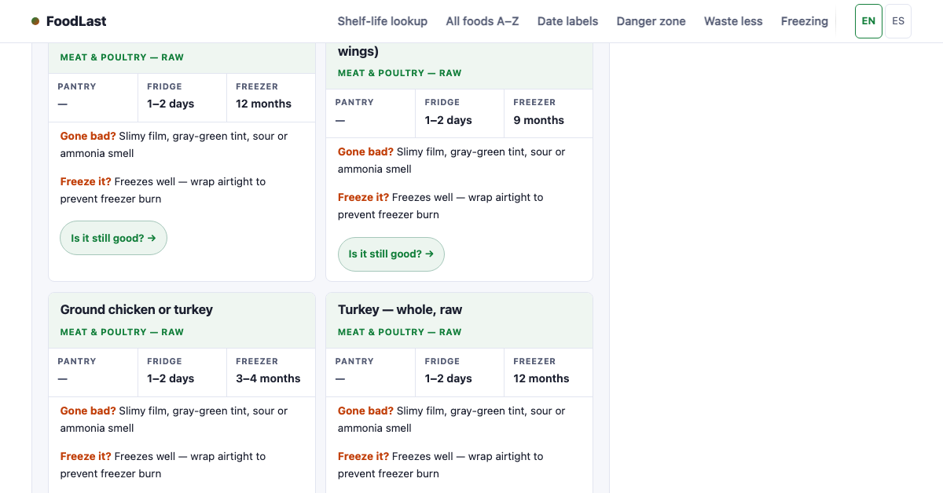Image resolution: width=943 pixels, height=493 pixels.
Task: Click the FREEZER label in Turkey whole card
Action: (x=535, y=361)
